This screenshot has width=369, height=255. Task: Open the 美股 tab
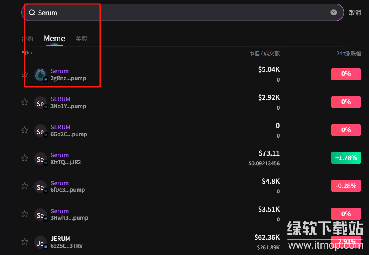(81, 39)
